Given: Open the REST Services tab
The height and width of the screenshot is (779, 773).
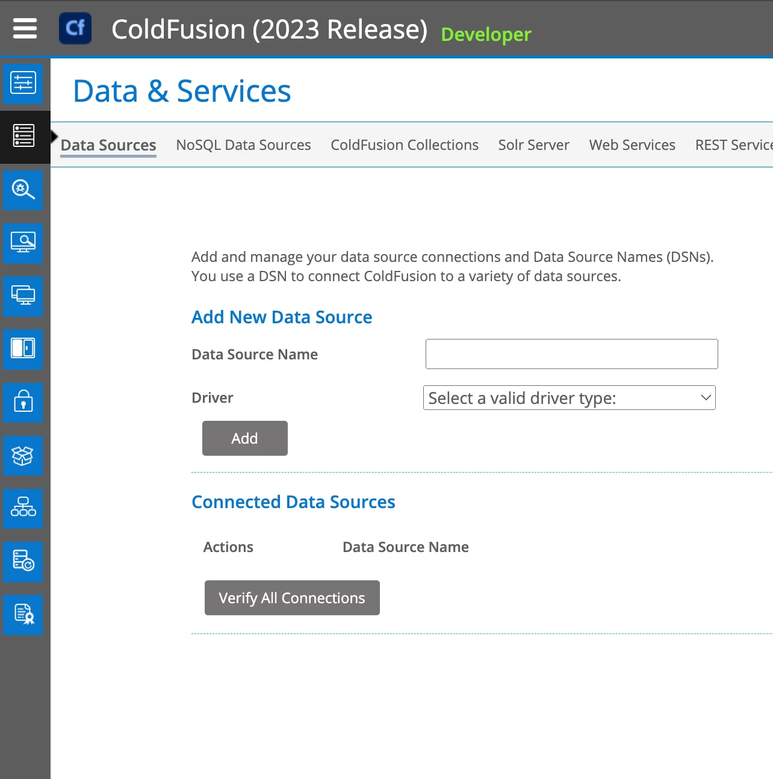Looking at the screenshot, I should click(x=734, y=145).
